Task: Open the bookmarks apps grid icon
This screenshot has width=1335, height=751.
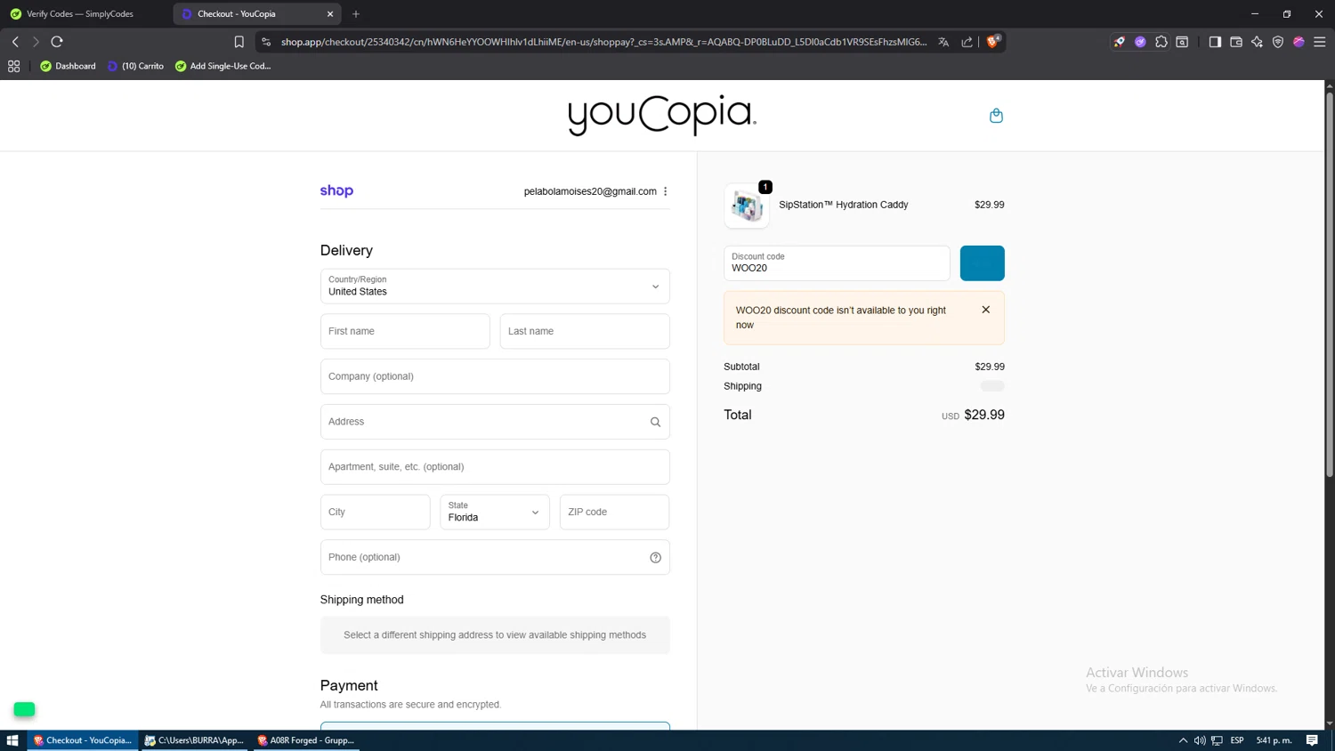Action: click(x=13, y=66)
